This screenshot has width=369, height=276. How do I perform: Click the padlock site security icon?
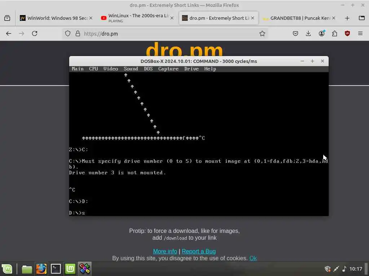click(x=78, y=33)
